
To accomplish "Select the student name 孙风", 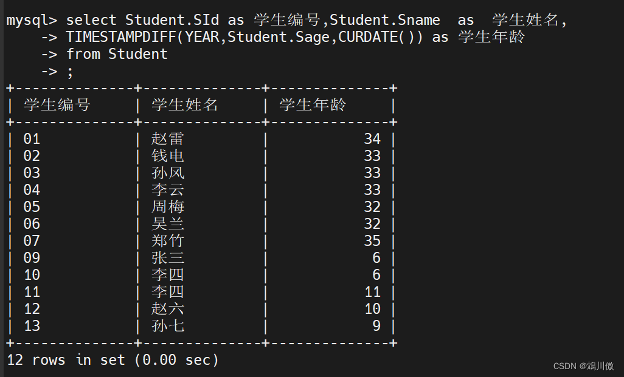I will coord(168,173).
